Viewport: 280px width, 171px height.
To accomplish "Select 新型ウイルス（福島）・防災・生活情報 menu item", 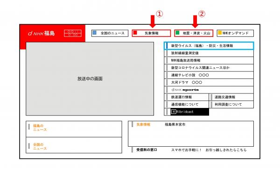I will [x=209, y=46].
